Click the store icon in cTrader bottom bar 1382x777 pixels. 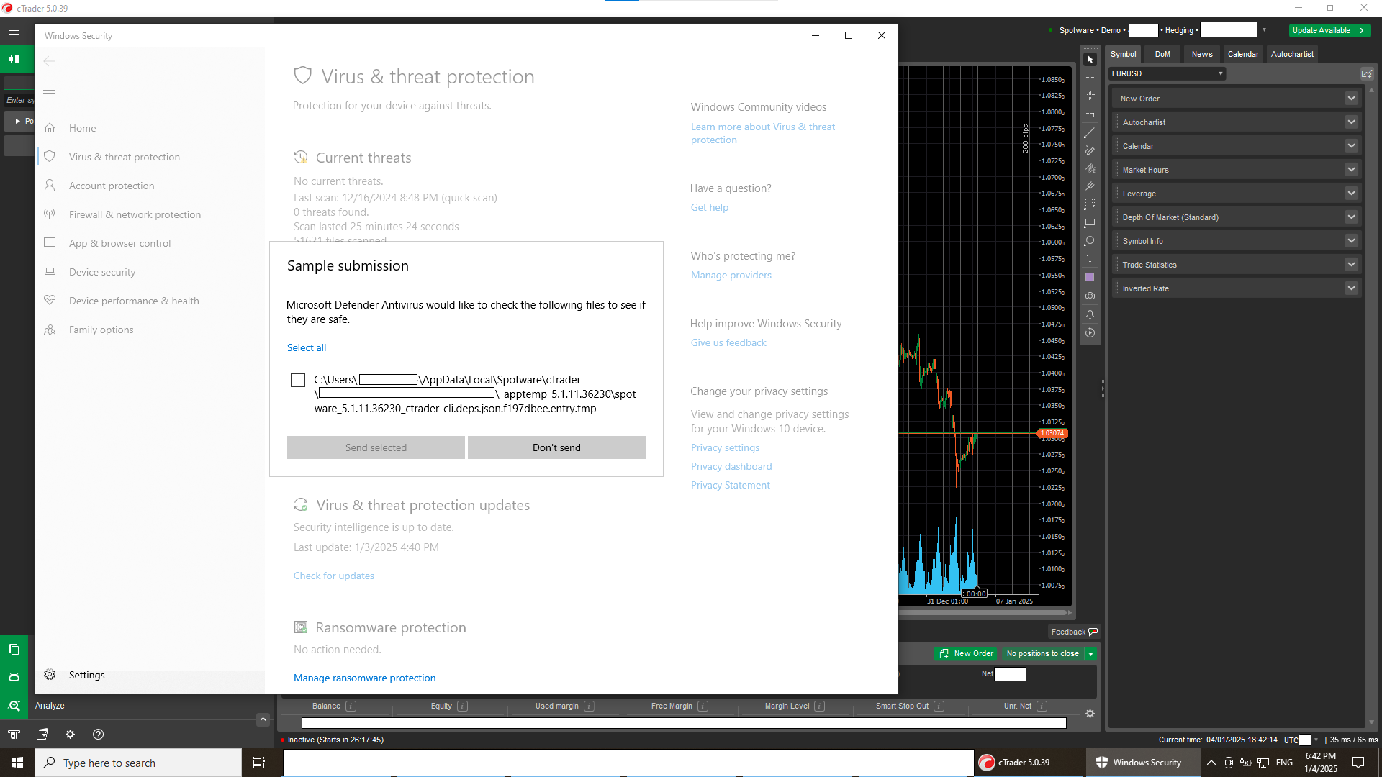point(14,734)
